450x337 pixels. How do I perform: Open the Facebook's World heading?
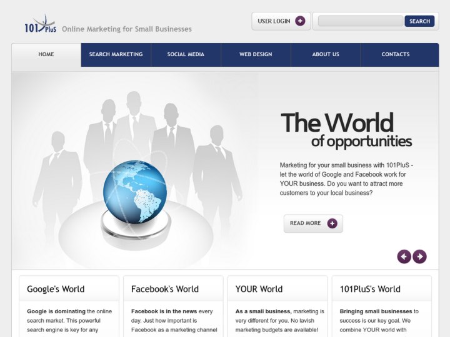165,289
